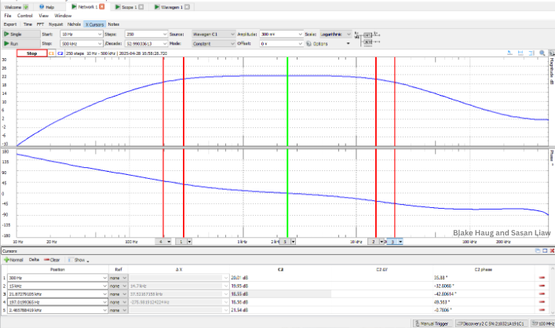Image resolution: width=555 pixels, height=328 pixels.
Task: Open cursor 5 marker dropdown
Action: point(293,242)
